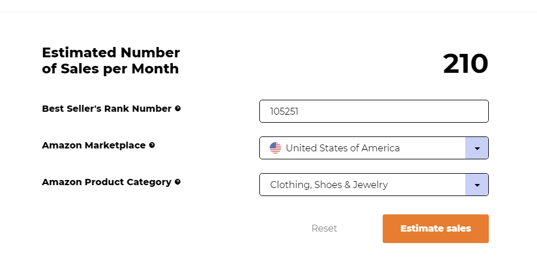Click help icon beside Amazon Marketplace label
Image resolution: width=537 pixels, height=274 pixels.
point(152,146)
